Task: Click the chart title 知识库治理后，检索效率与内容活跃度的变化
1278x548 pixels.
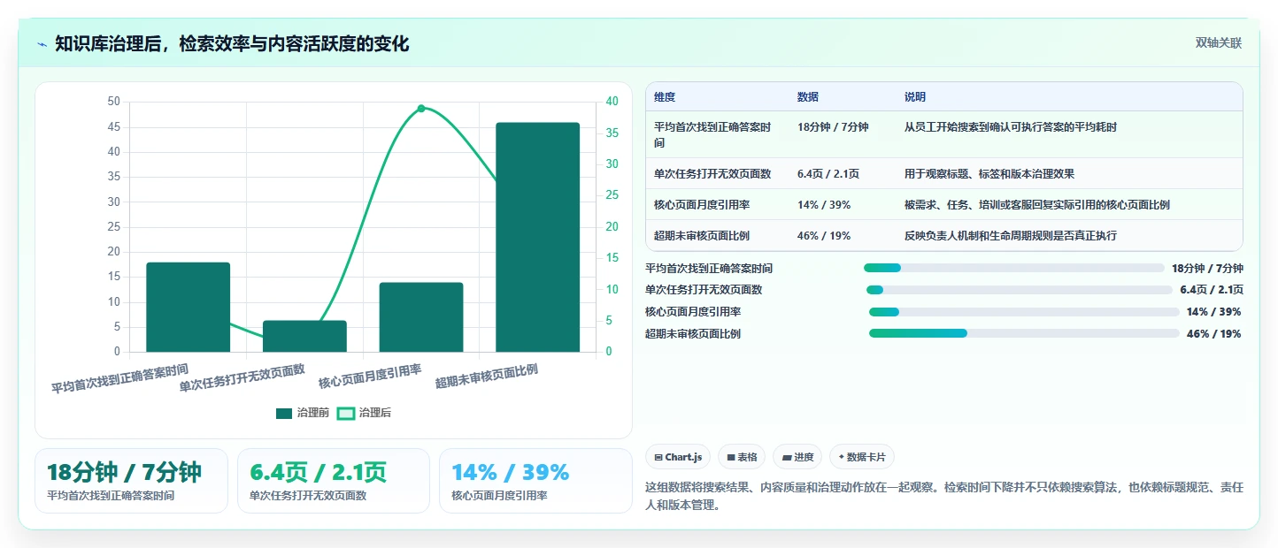Action: click(x=232, y=44)
